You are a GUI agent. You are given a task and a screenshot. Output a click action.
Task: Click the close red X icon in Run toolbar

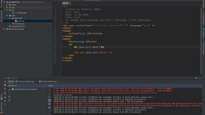(x=5, y=101)
